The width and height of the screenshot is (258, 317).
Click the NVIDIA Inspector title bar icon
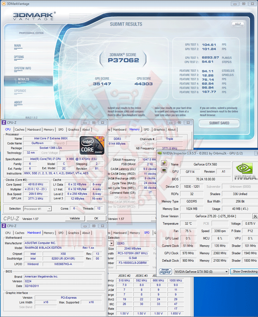(x=159, y=153)
